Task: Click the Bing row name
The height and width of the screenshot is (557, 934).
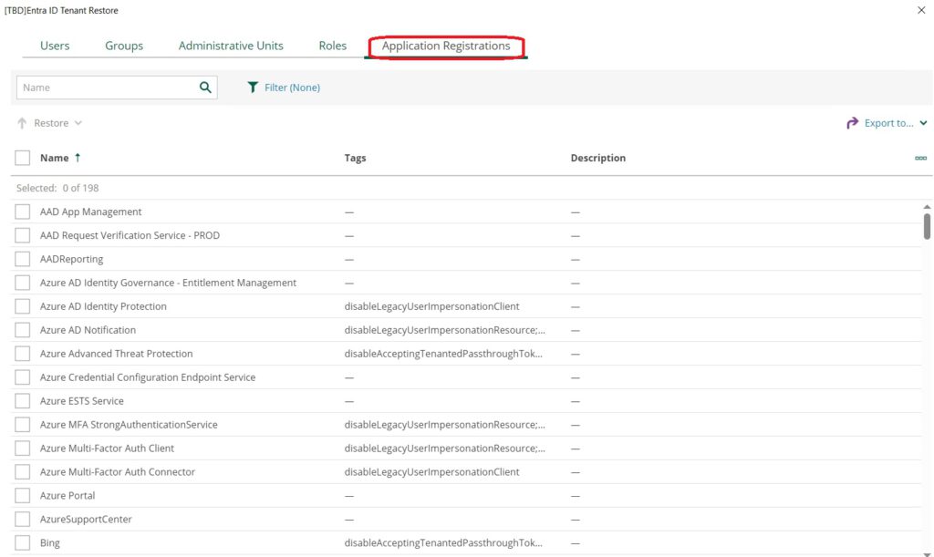Action: pyautogui.click(x=50, y=542)
